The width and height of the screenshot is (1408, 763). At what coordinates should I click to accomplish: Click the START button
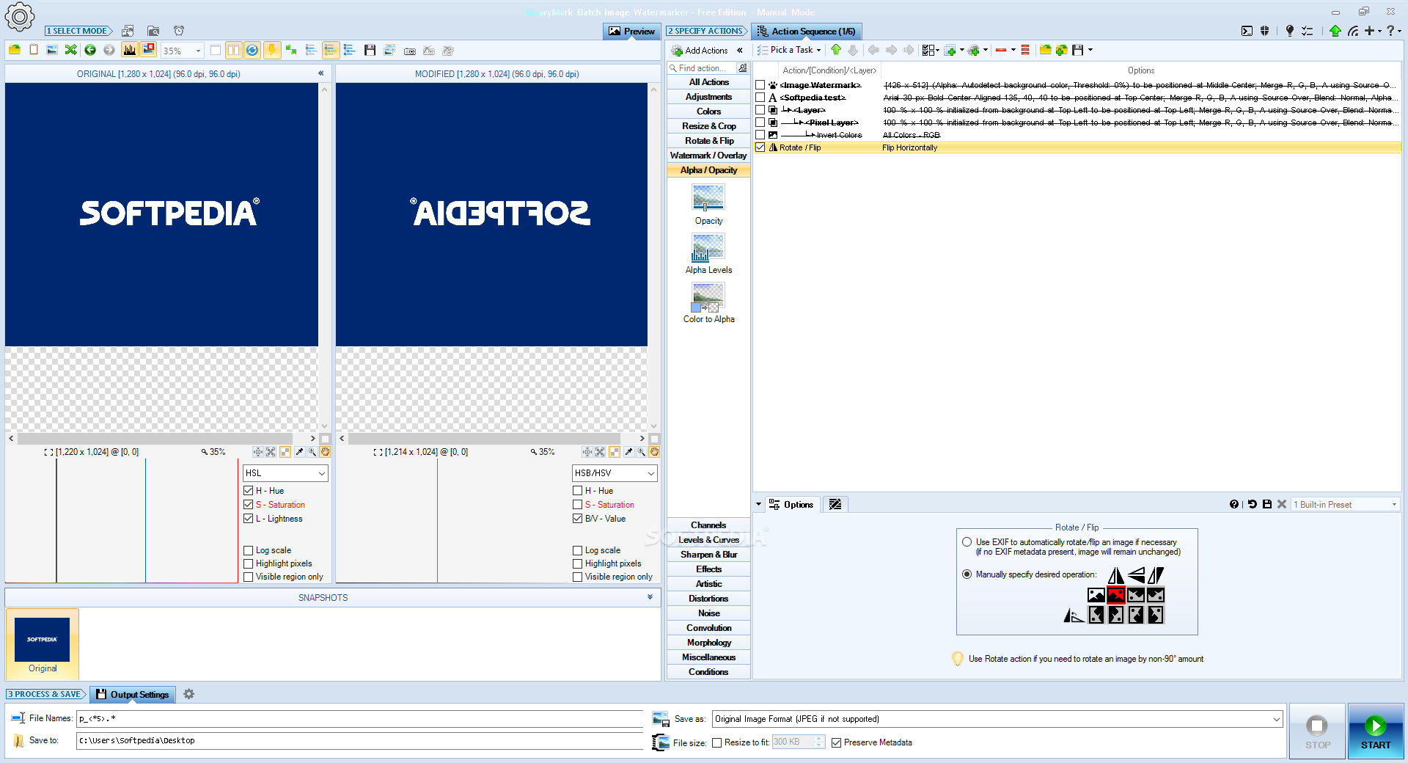pos(1376,731)
